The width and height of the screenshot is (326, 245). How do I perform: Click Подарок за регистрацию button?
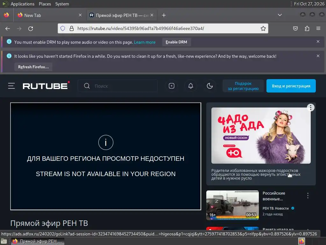[243, 86]
